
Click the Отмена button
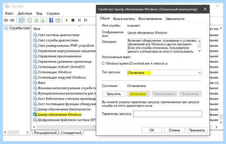[x=174, y=130]
